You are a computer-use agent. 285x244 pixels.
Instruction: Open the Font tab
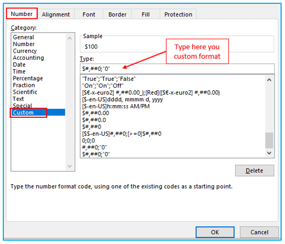[89, 14]
